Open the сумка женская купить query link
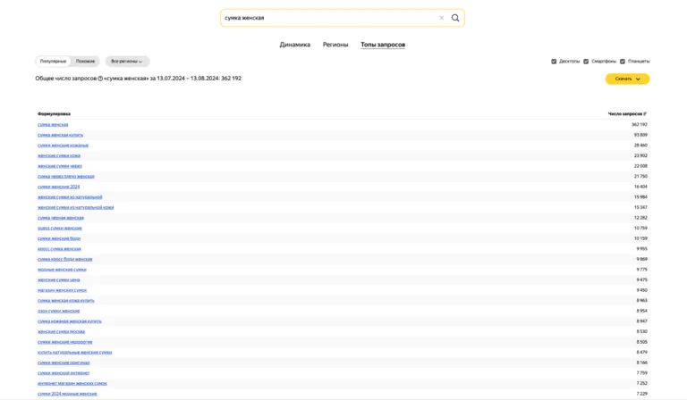The image size is (687, 400). 61,135
